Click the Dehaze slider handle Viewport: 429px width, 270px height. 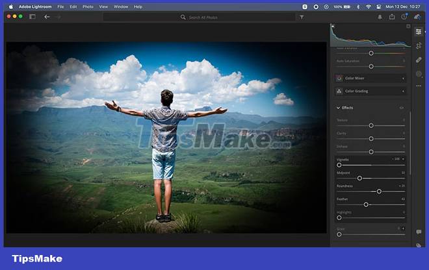(x=371, y=152)
